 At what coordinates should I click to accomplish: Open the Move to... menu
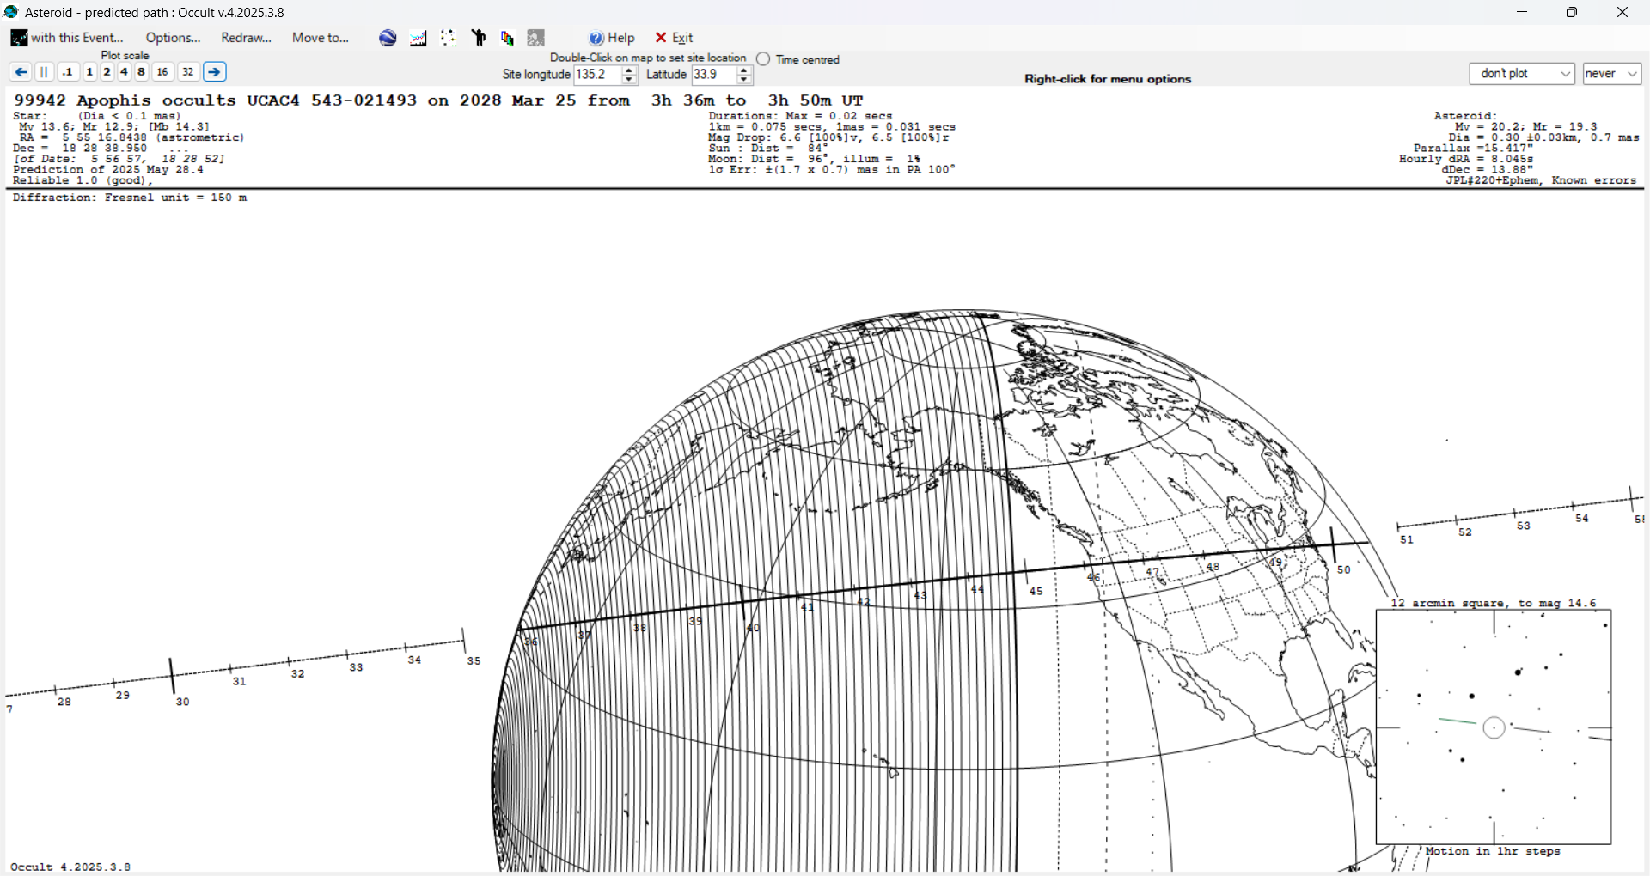click(321, 38)
